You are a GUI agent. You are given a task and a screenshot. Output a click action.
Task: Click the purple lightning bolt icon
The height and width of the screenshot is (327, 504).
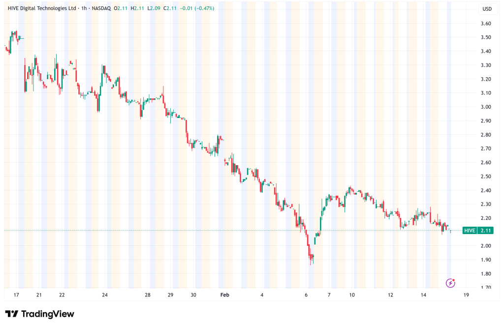(x=450, y=283)
